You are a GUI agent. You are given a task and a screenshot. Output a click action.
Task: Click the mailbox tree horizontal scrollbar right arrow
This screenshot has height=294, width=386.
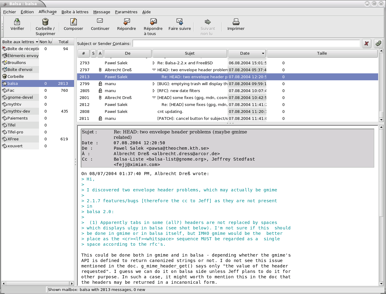(72, 283)
